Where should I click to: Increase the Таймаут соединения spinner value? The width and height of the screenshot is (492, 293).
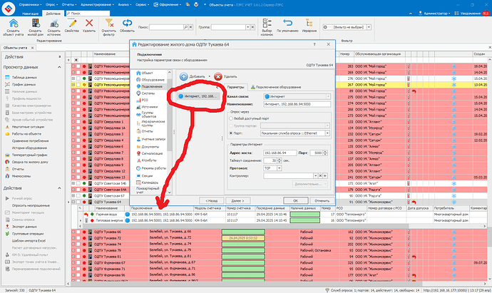pos(280,159)
